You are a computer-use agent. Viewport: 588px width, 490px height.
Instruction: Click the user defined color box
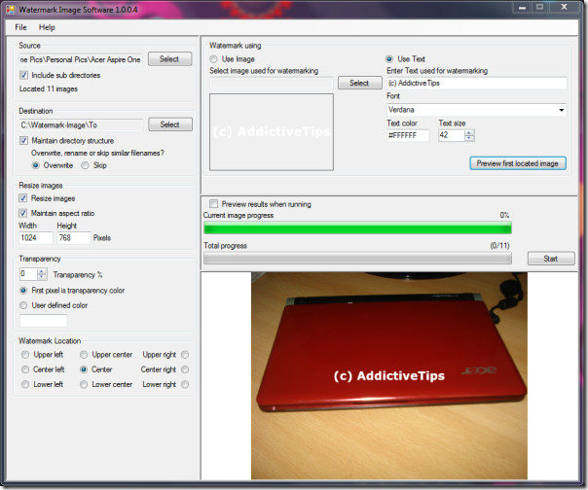[x=43, y=321]
